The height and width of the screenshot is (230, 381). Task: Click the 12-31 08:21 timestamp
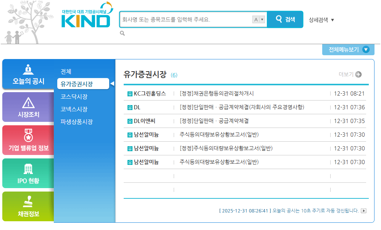coord(349,94)
